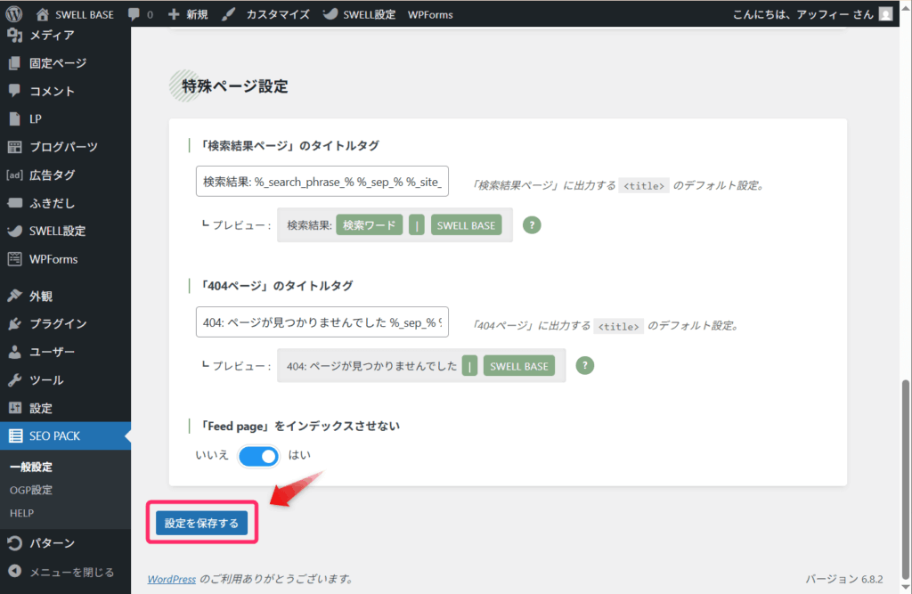
Task: Click the ふきだし speech icon
Action: tap(14, 202)
